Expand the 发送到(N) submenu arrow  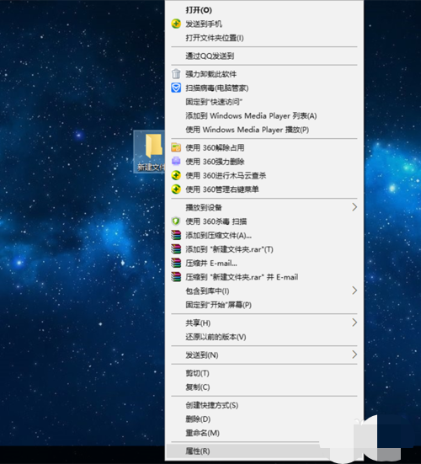click(x=354, y=355)
